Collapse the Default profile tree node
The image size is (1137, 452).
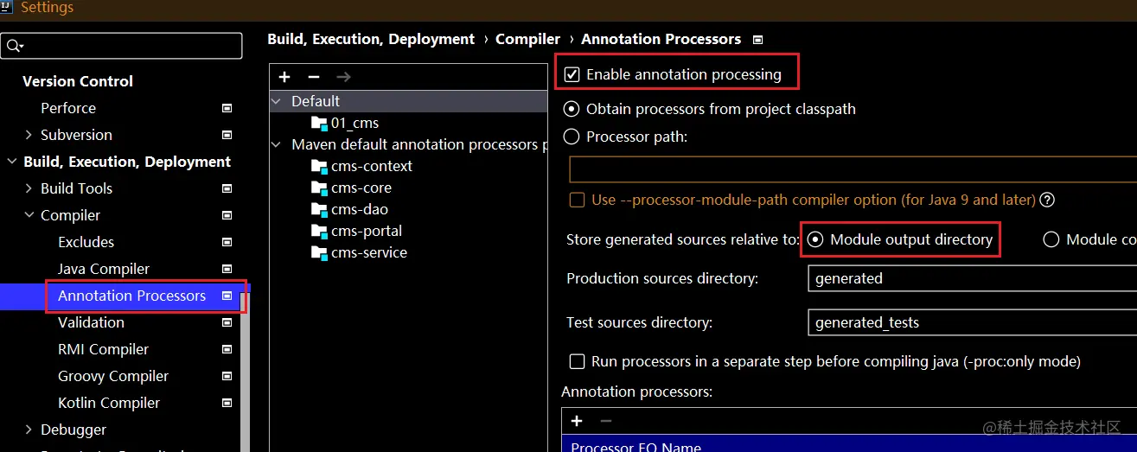tap(277, 101)
